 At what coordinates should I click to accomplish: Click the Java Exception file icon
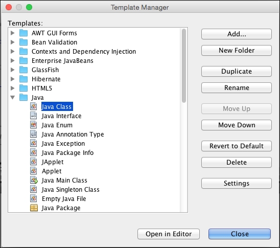33,143
